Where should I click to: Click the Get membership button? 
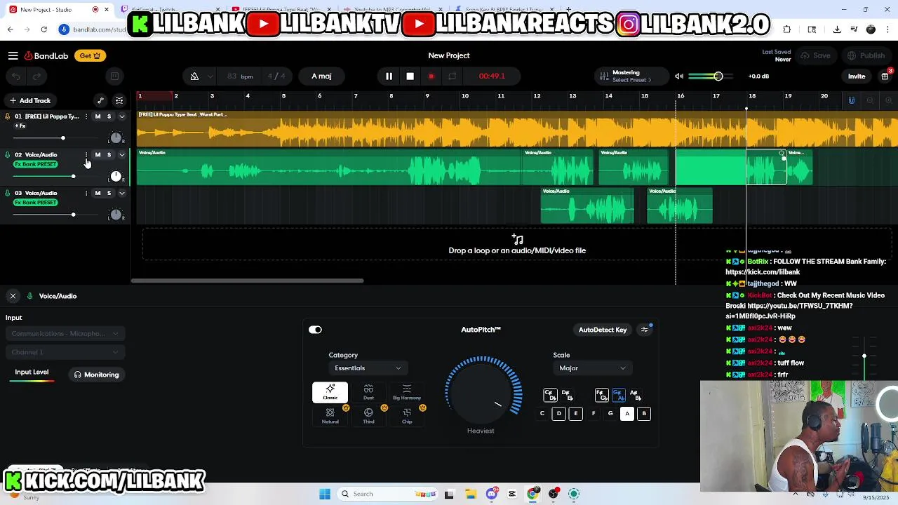coord(90,55)
